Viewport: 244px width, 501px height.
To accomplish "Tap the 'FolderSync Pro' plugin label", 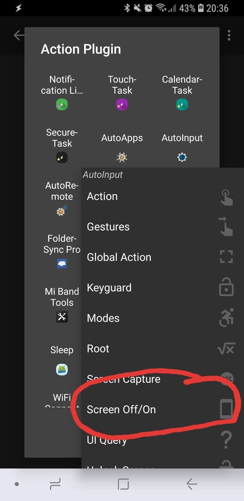I will 62,244.
